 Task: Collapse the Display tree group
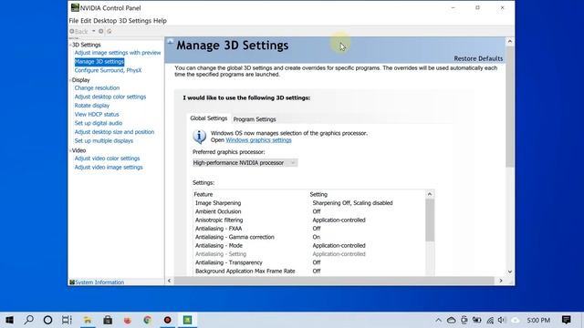pos(70,80)
